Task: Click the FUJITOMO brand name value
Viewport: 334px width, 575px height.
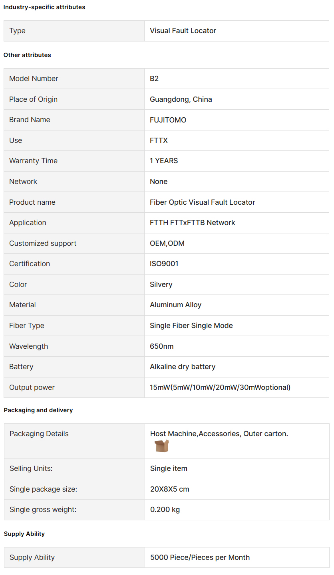Action: (x=168, y=120)
